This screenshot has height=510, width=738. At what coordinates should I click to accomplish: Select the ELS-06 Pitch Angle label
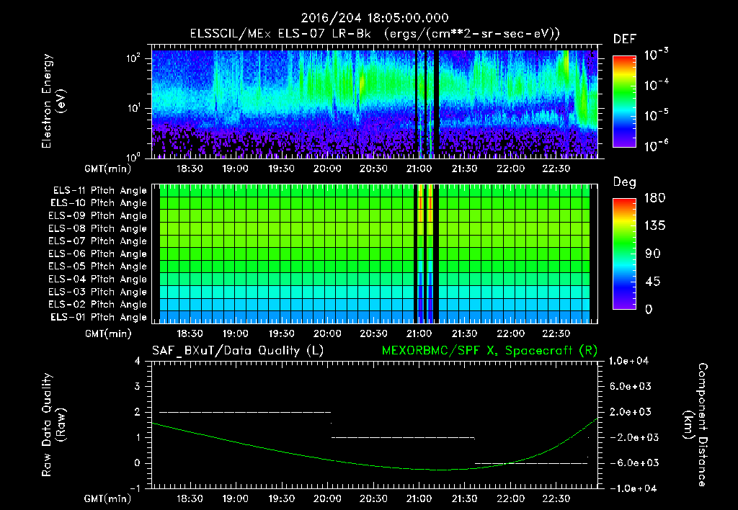tap(98, 254)
